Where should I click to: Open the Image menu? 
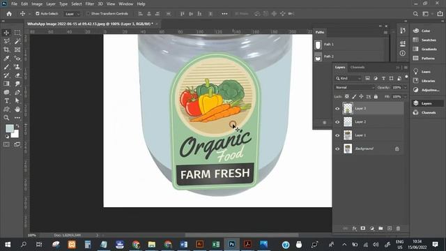point(37,4)
